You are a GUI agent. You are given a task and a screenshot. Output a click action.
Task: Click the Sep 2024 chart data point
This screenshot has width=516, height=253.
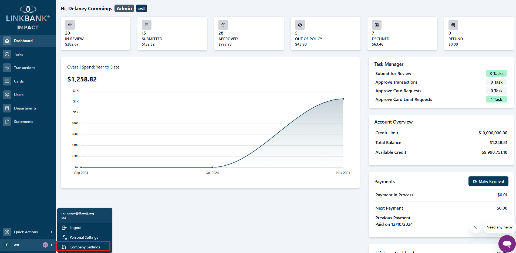click(81, 167)
